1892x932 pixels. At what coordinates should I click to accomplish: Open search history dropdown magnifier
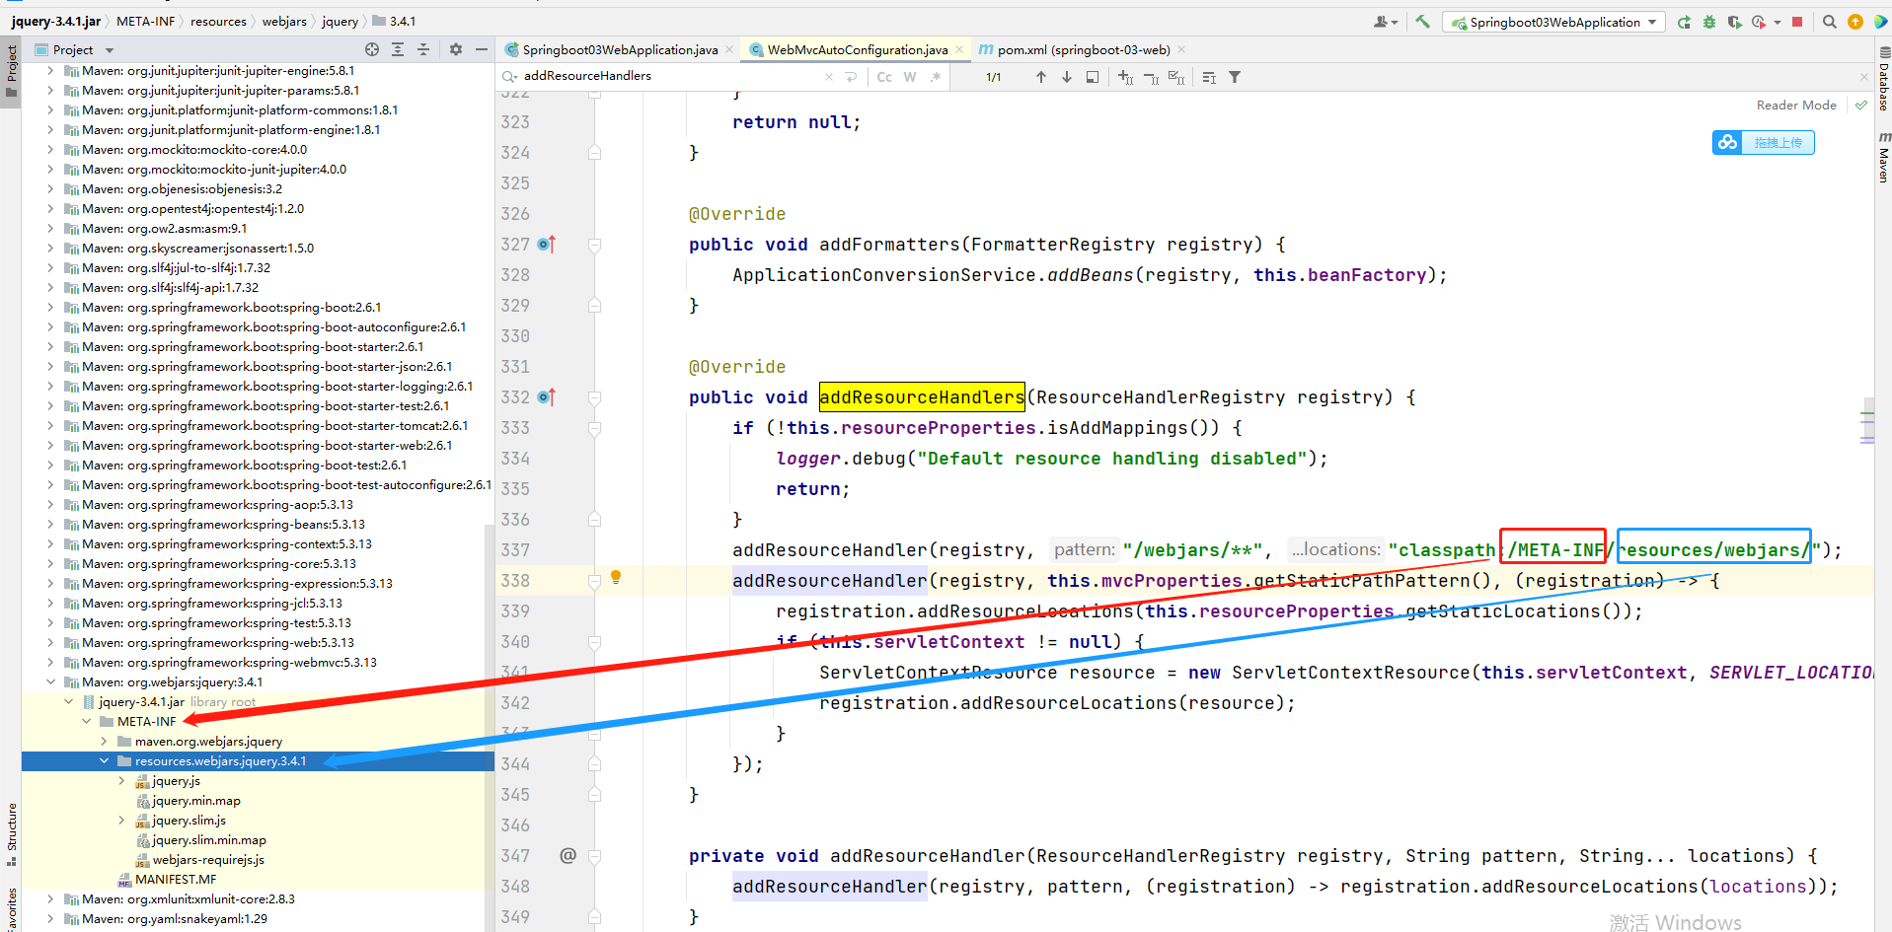tap(509, 76)
